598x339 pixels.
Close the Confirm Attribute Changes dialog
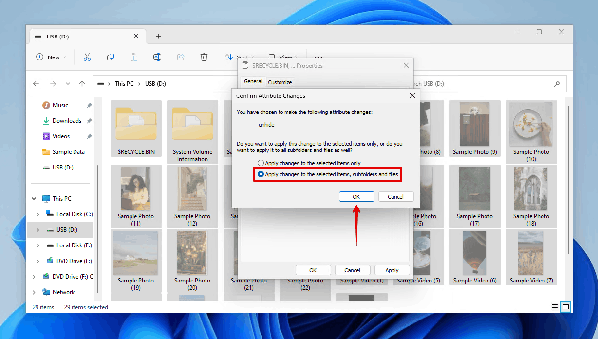pyautogui.click(x=412, y=96)
